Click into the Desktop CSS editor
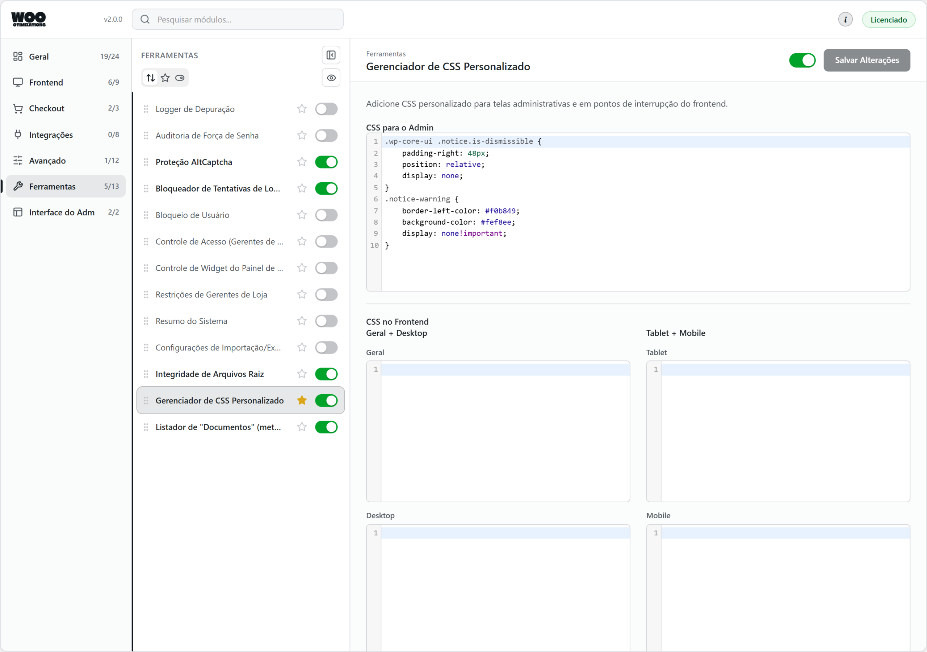Image resolution: width=927 pixels, height=652 pixels. coord(498,588)
